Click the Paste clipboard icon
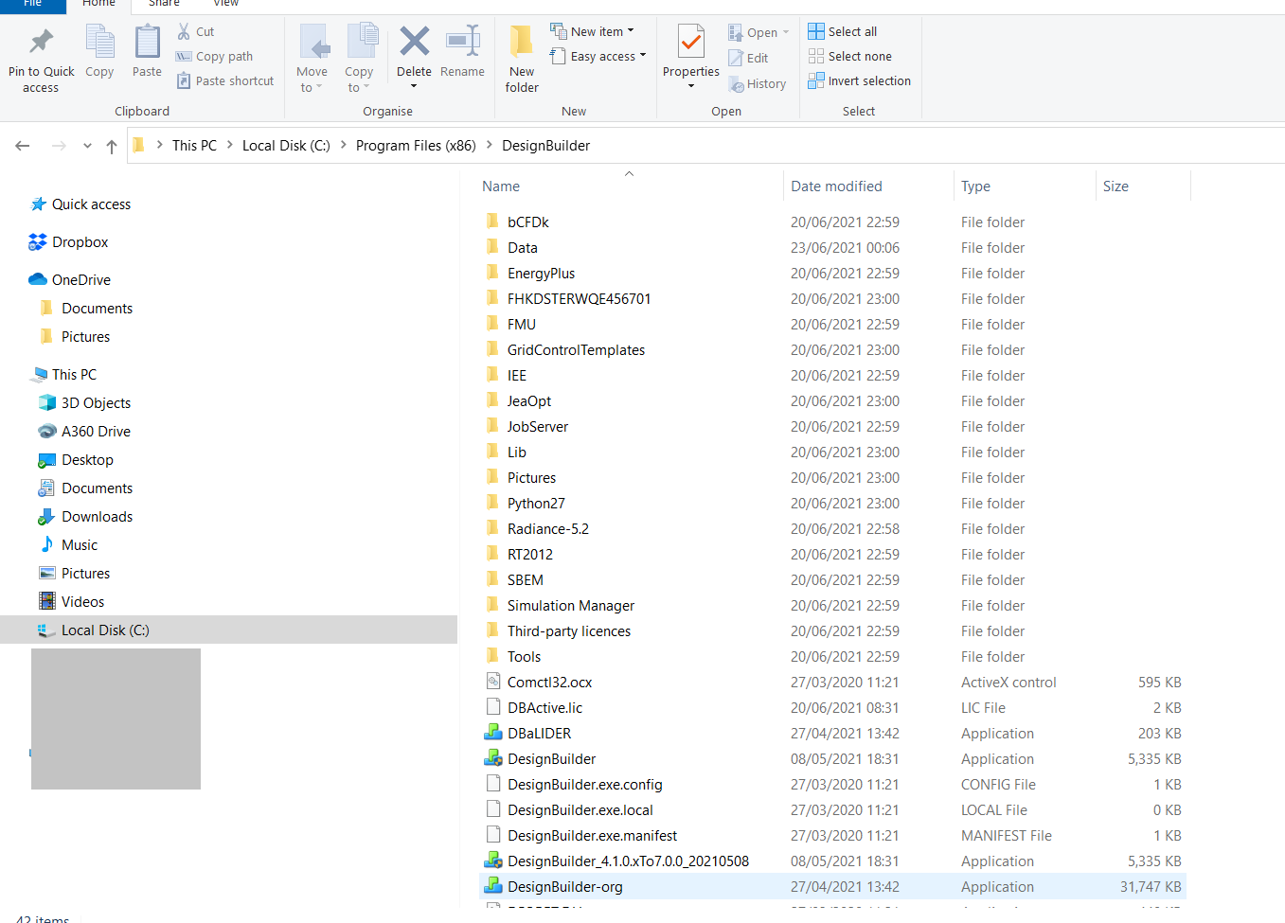 tap(147, 43)
